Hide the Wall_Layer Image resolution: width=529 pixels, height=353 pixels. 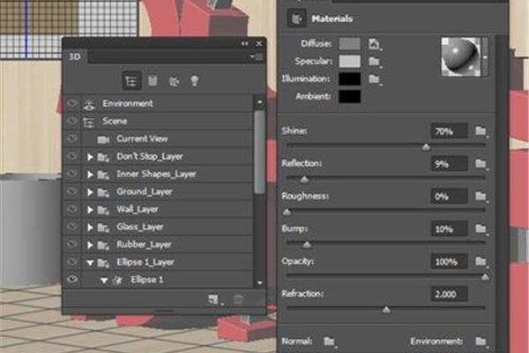[71, 209]
